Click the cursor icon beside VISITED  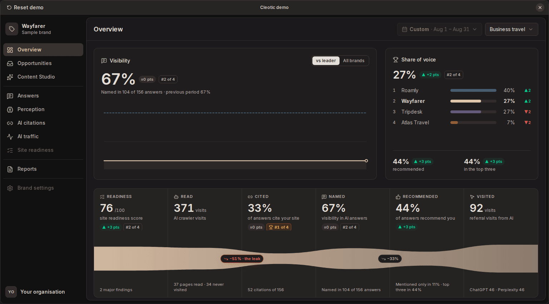[x=472, y=197]
